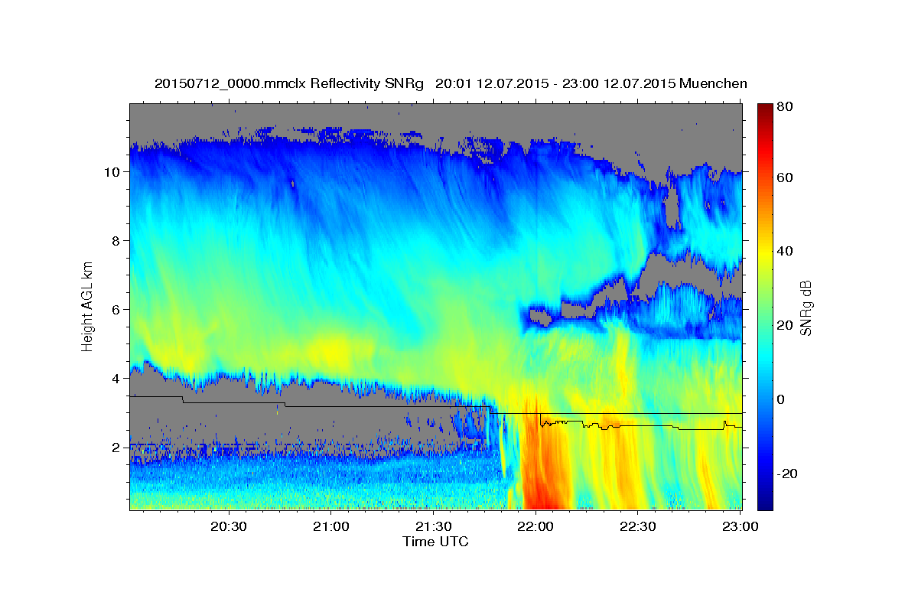Click the dark blue bottom of the colorbar

(765, 503)
